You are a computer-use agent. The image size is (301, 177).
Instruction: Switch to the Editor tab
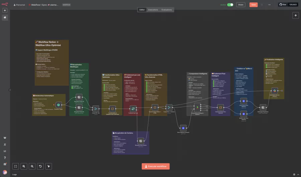pos(142,10)
